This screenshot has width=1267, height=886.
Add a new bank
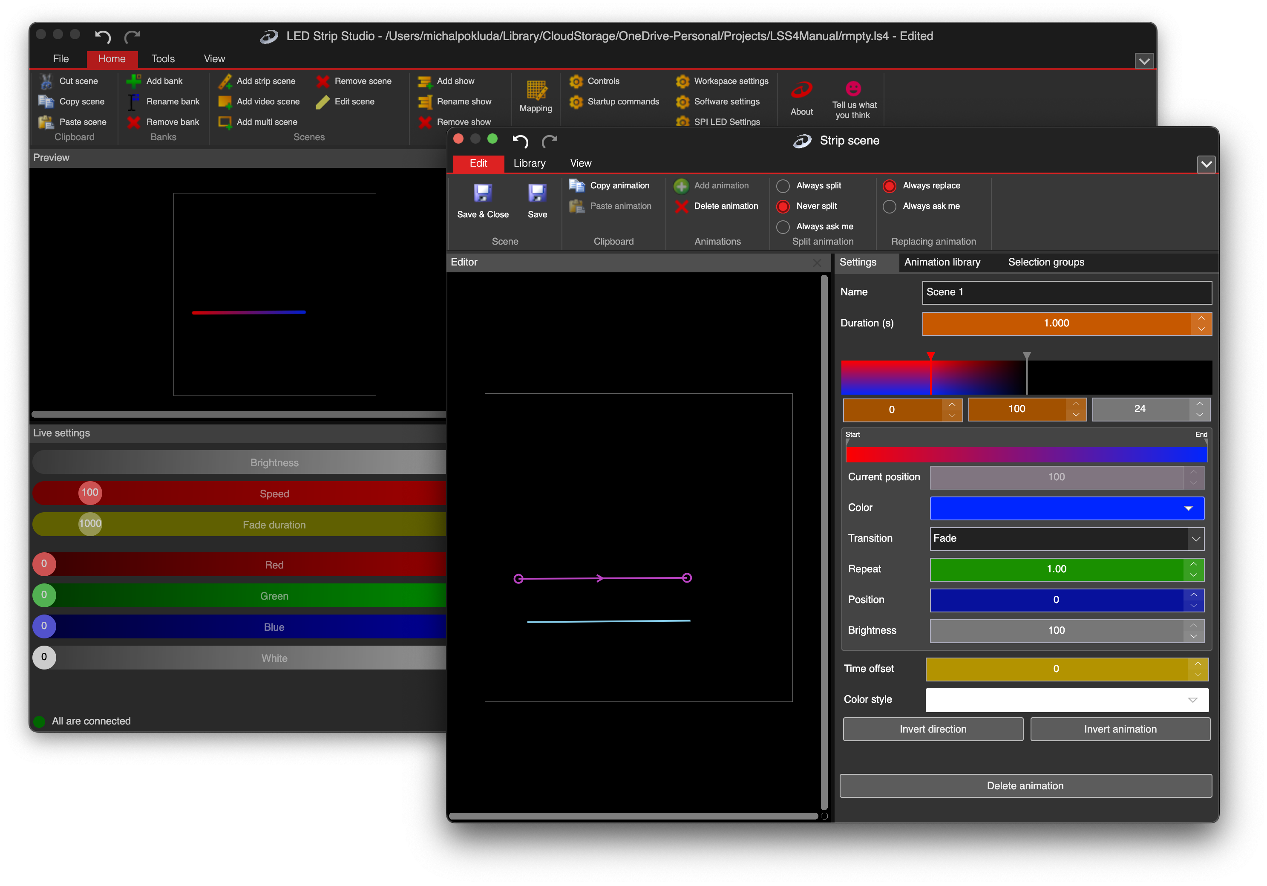click(155, 81)
